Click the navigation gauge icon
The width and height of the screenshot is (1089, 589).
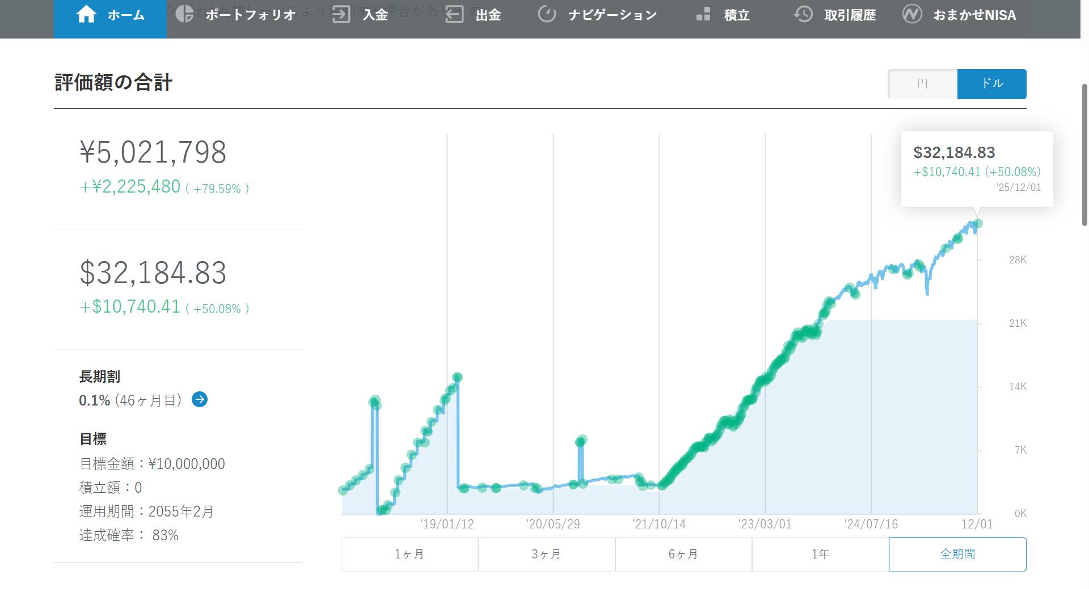coord(547,15)
